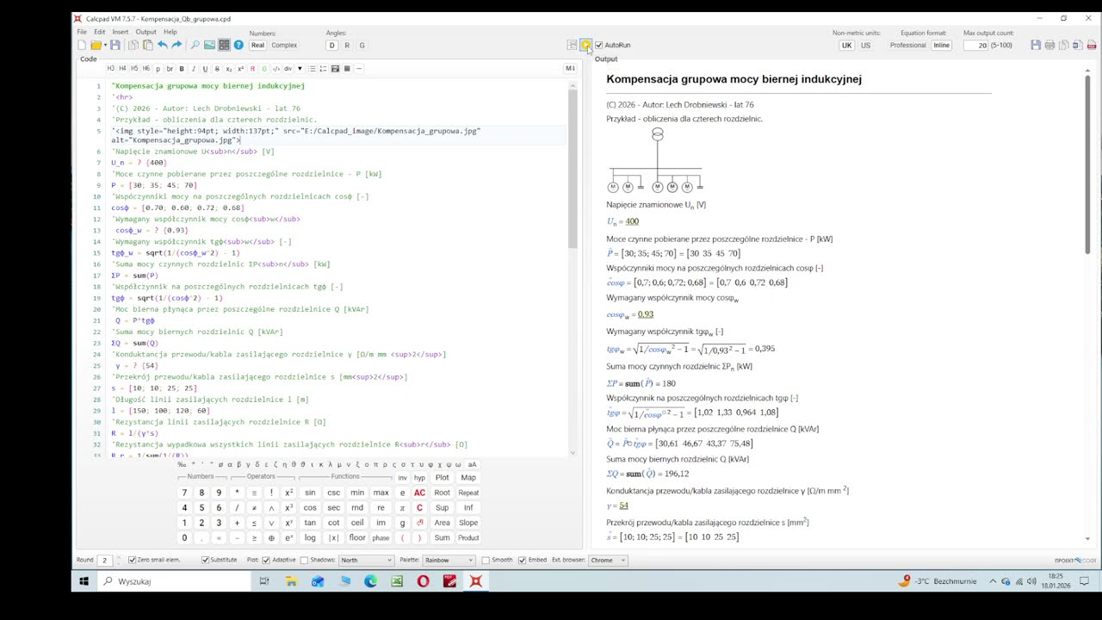Click the Product keypad button
Viewport: 1102px width, 620px height.
[468, 537]
